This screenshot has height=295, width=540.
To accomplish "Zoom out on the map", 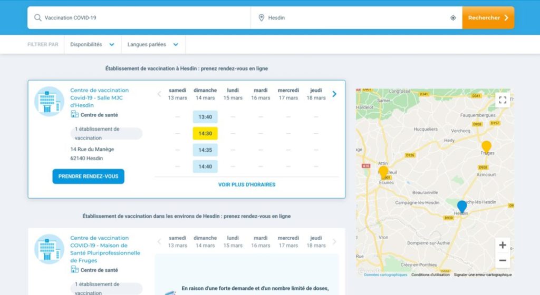I will point(502,260).
